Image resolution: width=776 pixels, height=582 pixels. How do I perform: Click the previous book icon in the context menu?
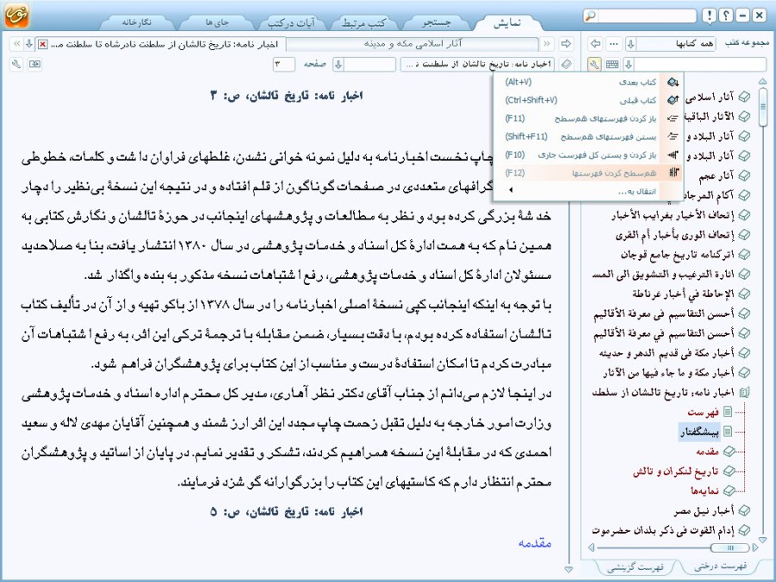pyautogui.click(x=673, y=100)
